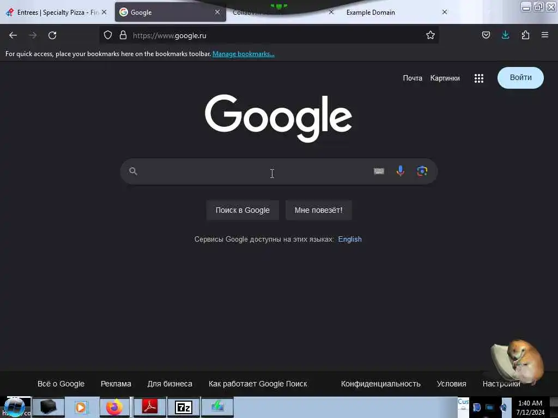View site security padlock info
This screenshot has height=418, width=558.
[x=123, y=35]
